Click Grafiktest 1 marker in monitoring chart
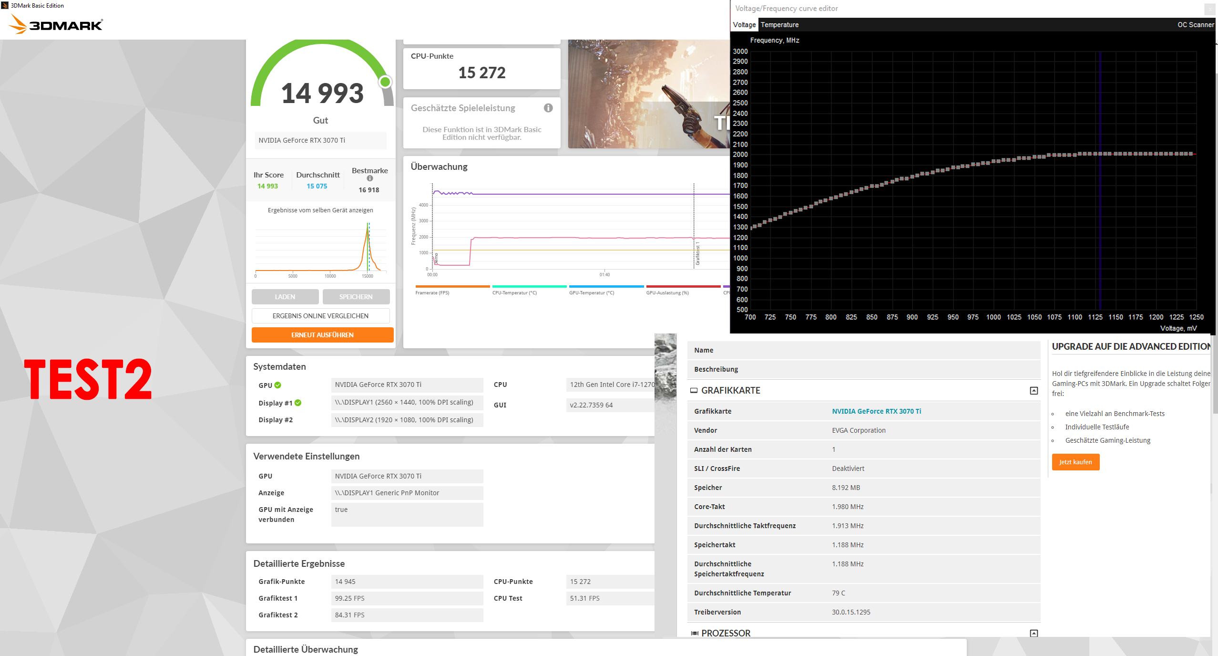1218x656 pixels. [697, 253]
